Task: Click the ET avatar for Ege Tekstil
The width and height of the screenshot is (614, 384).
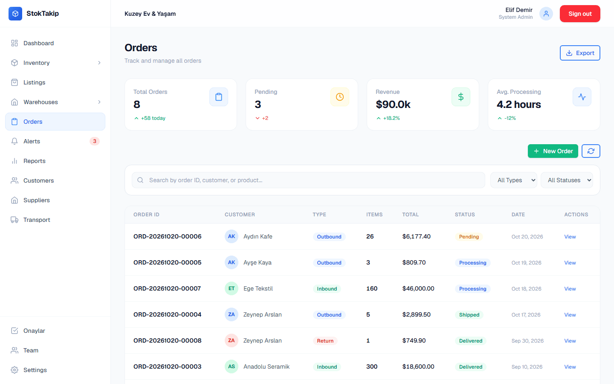Action: [232, 288]
